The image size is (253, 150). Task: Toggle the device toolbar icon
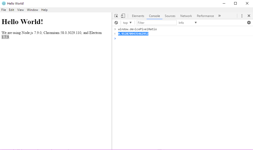click(x=123, y=16)
